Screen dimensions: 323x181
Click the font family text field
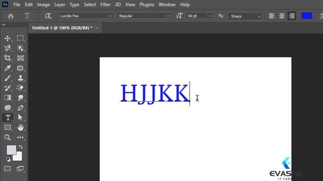tap(83, 16)
